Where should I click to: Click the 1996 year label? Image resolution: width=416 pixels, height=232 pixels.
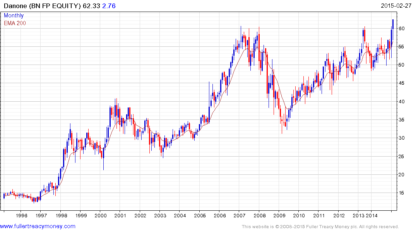click(x=22, y=215)
